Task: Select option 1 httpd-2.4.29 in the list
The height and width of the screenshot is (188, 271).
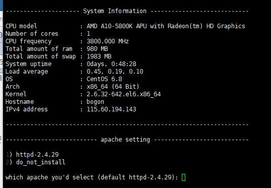Action: tap(32, 154)
